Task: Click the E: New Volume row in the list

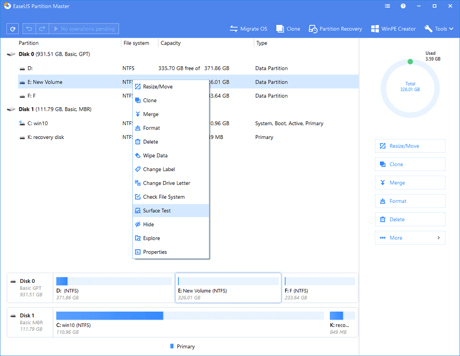Action: [x=188, y=82]
